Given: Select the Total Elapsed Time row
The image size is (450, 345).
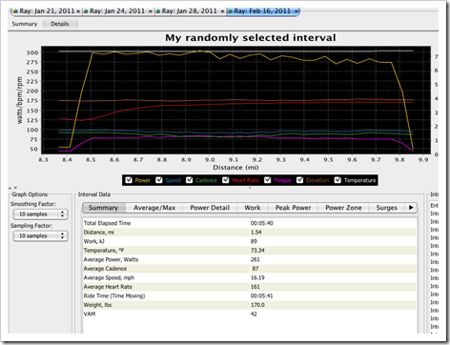Looking at the screenshot, I should click(x=250, y=223).
